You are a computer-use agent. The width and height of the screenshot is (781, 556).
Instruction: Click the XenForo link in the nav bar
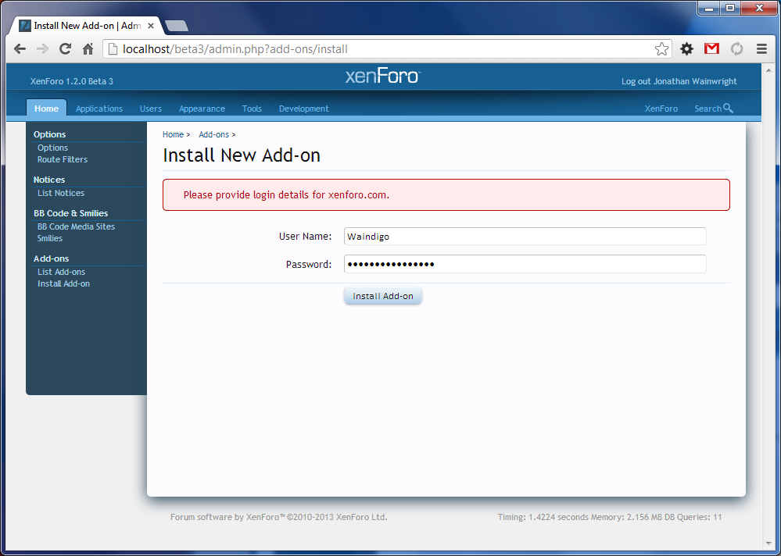point(661,109)
